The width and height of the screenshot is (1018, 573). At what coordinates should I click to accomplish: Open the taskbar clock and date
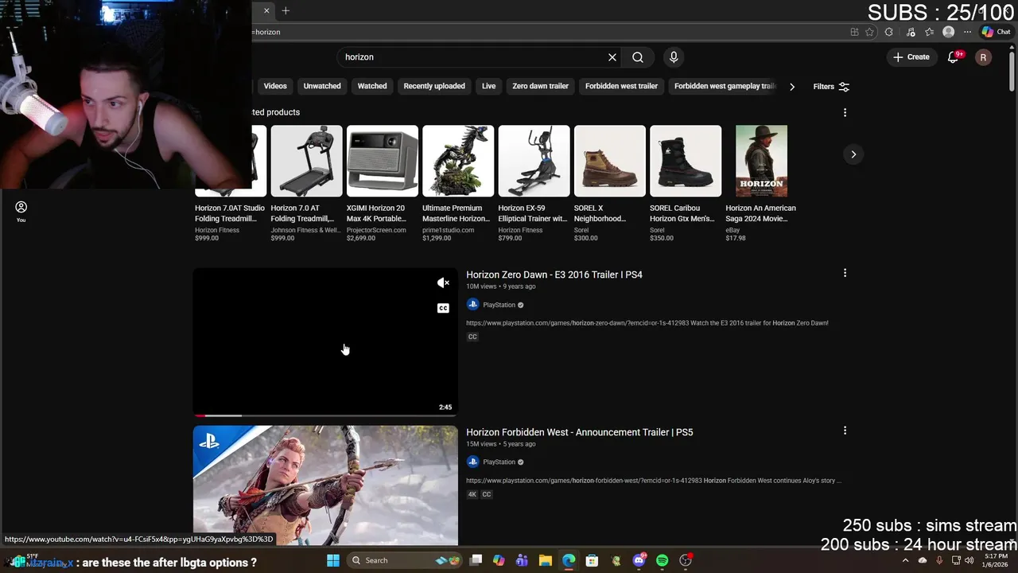point(997,560)
